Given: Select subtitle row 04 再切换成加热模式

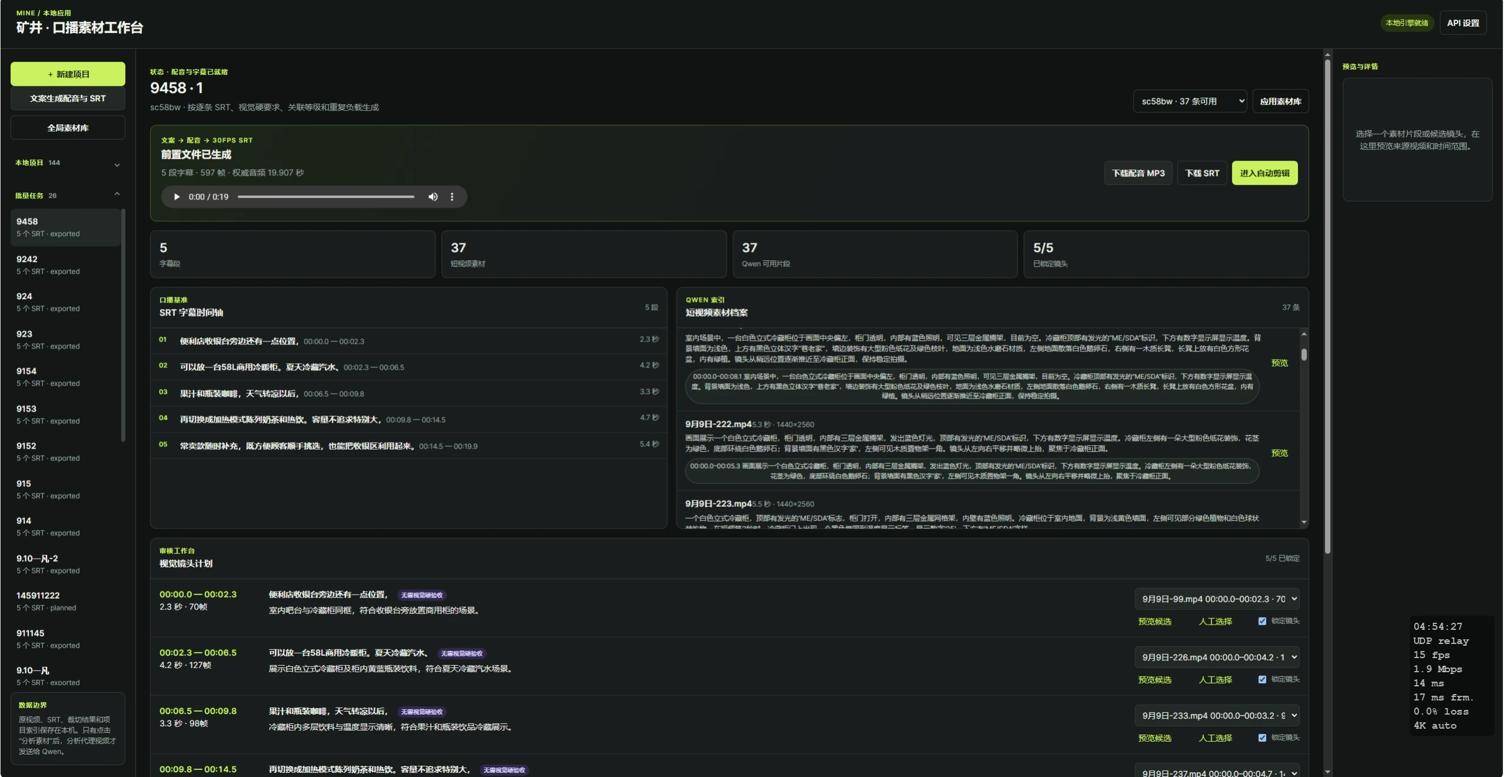Looking at the screenshot, I should (x=409, y=419).
